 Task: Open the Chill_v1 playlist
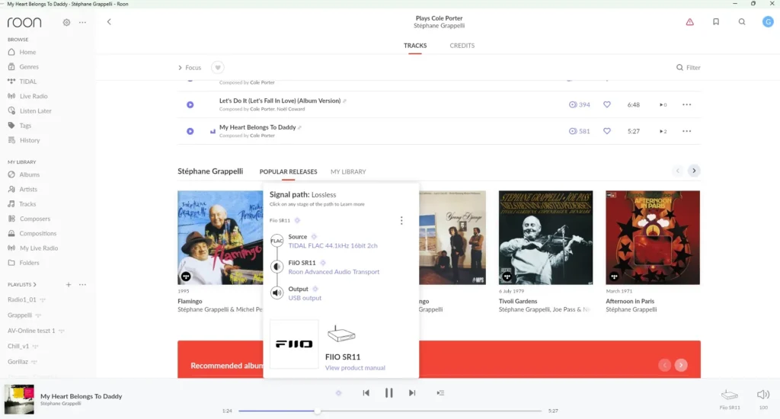(x=18, y=346)
